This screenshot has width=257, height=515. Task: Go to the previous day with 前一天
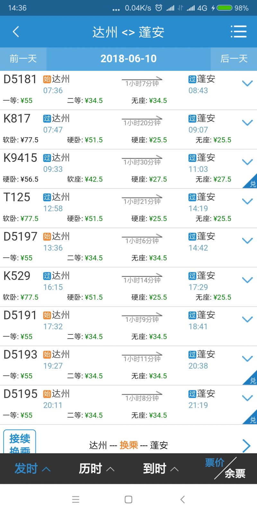23,59
